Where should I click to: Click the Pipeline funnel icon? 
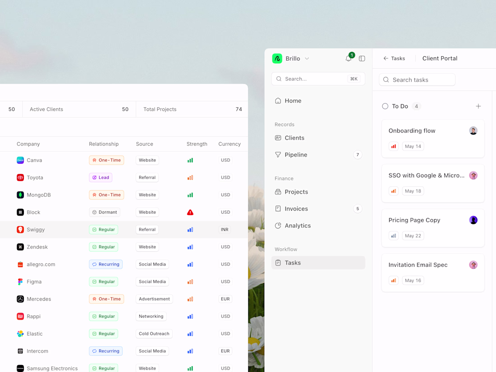[278, 155]
